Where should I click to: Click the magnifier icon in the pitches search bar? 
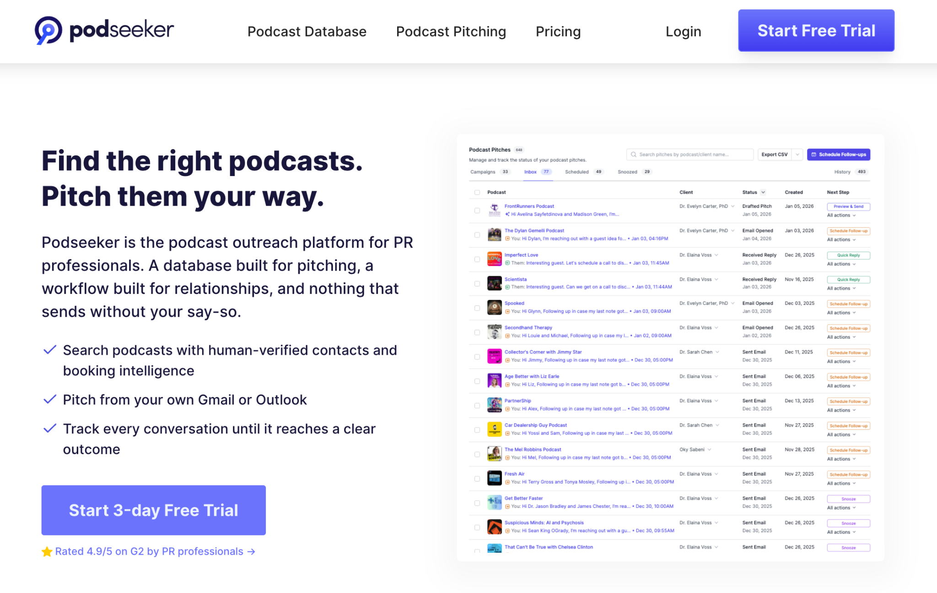(634, 155)
